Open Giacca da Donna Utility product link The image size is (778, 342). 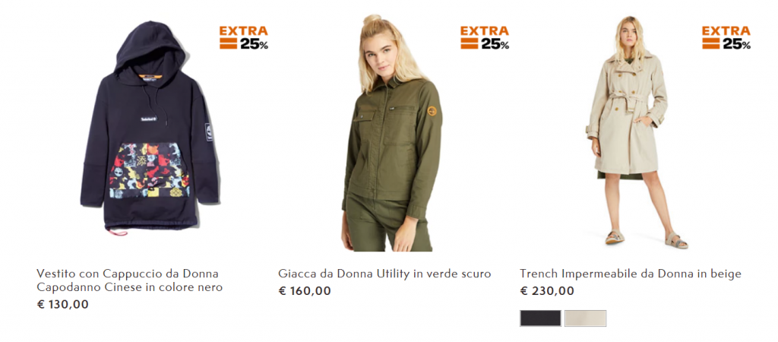[x=384, y=274]
